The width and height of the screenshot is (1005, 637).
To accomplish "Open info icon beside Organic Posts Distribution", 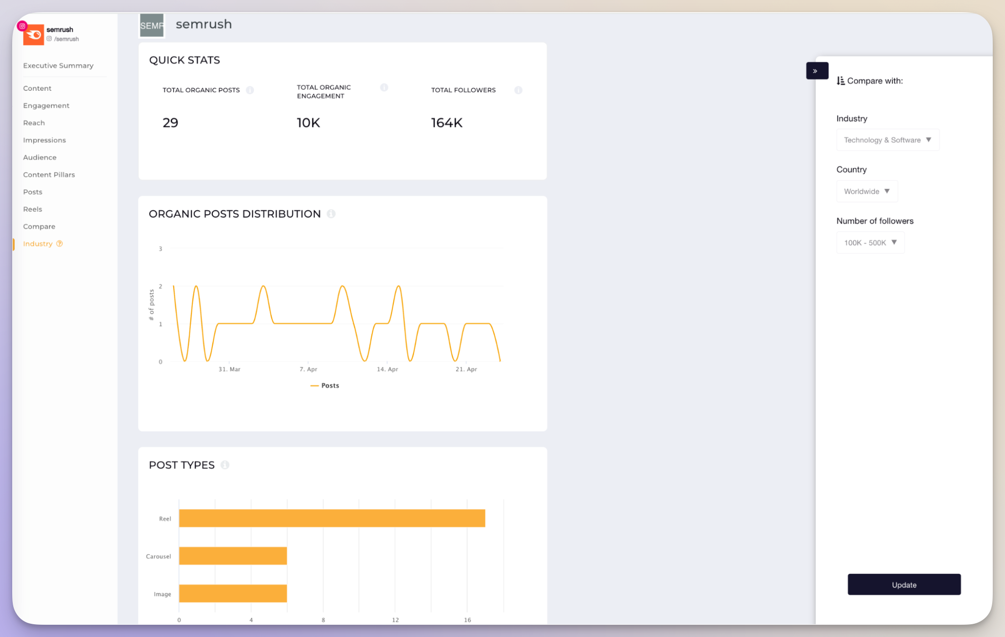I will tap(331, 214).
